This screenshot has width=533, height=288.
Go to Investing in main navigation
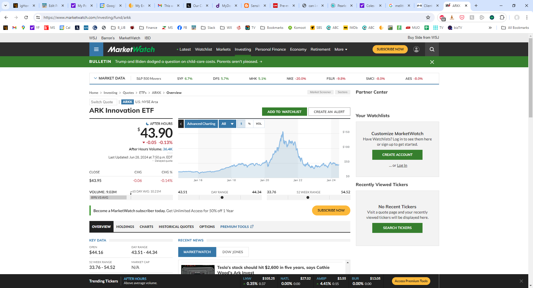coord(243,49)
